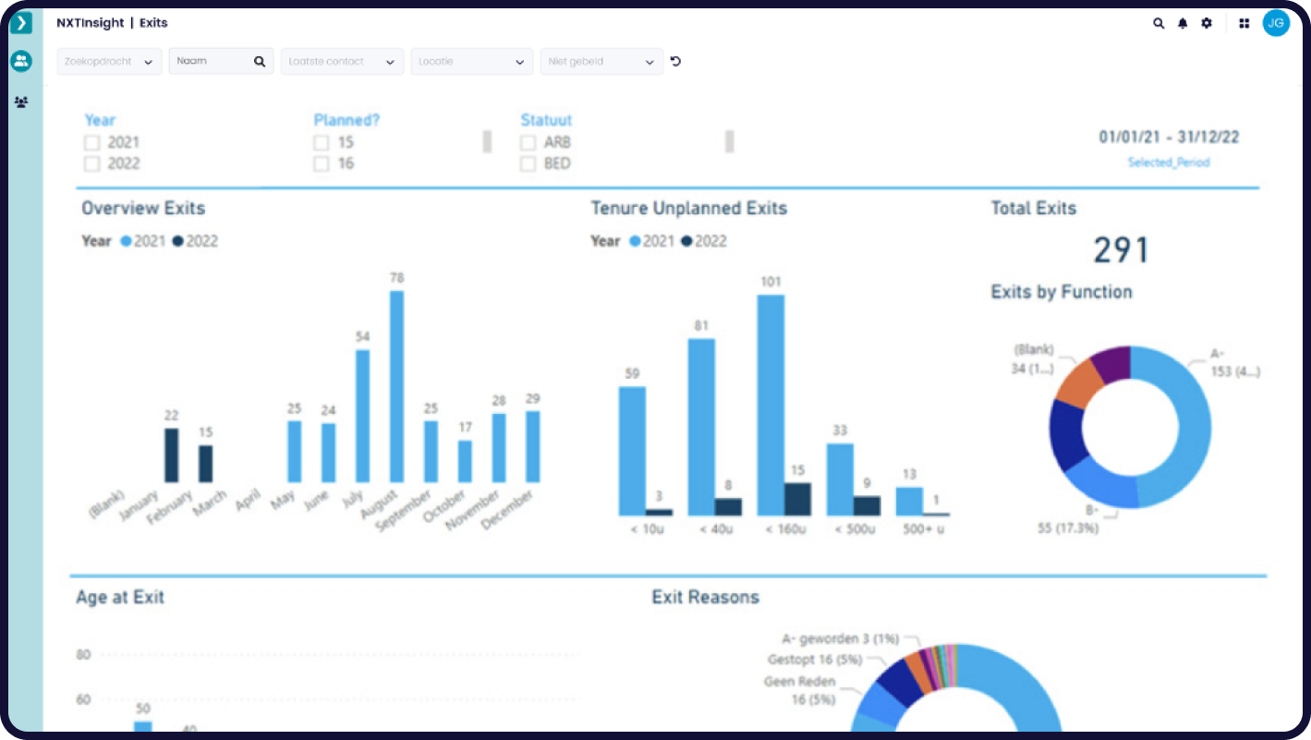Click the Selected_Period link
Image resolution: width=1311 pixels, height=740 pixels.
(1169, 163)
